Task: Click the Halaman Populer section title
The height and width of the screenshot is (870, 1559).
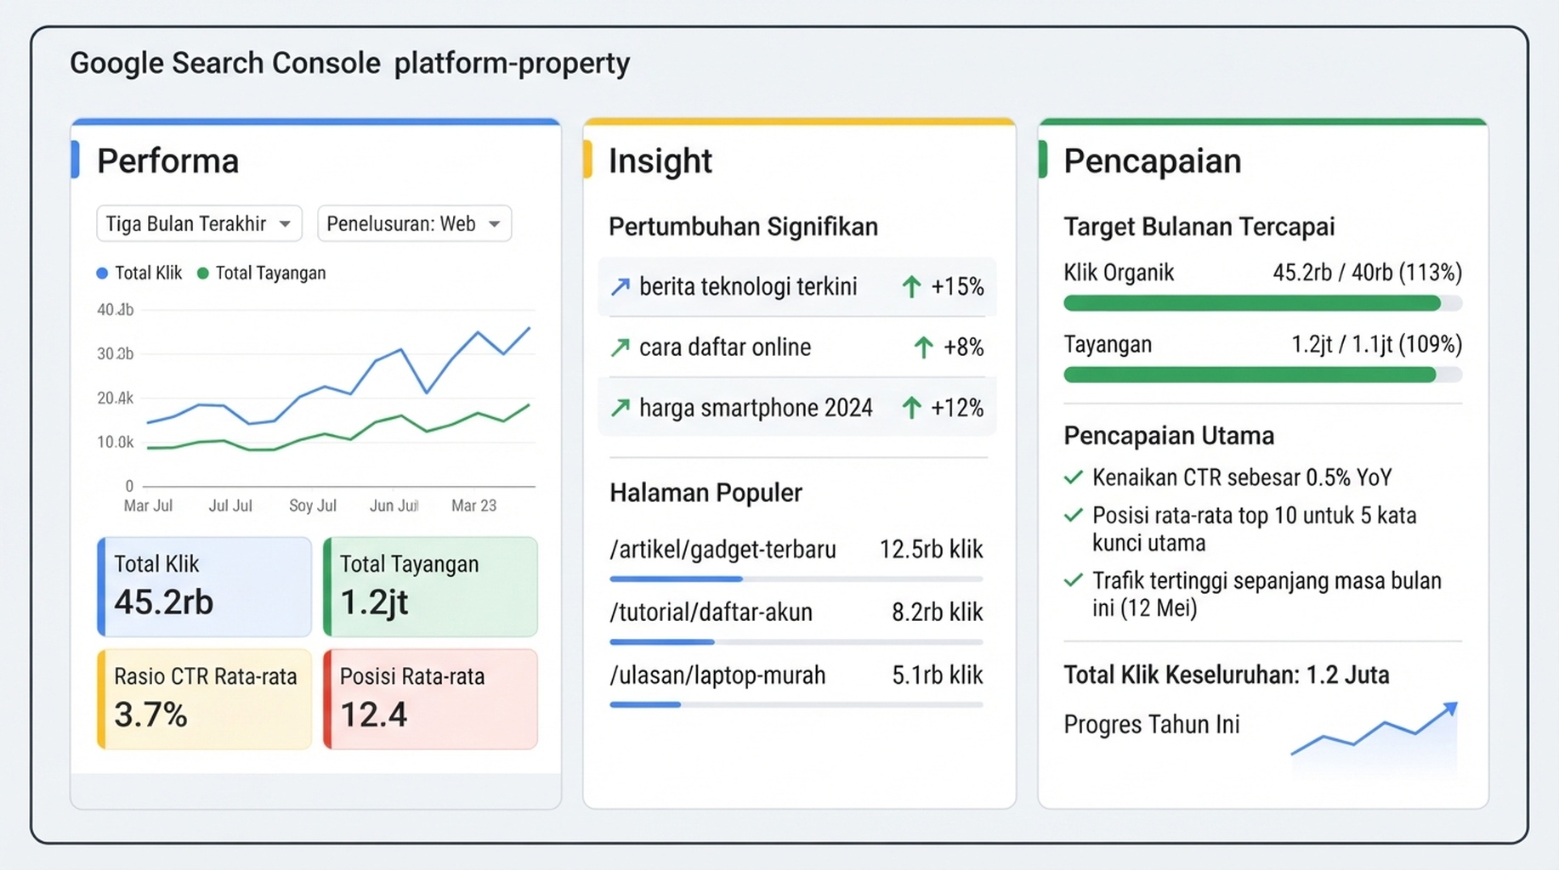Action: click(706, 493)
